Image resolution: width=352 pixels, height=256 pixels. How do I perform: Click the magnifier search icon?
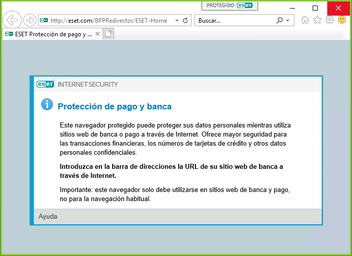pos(279,20)
